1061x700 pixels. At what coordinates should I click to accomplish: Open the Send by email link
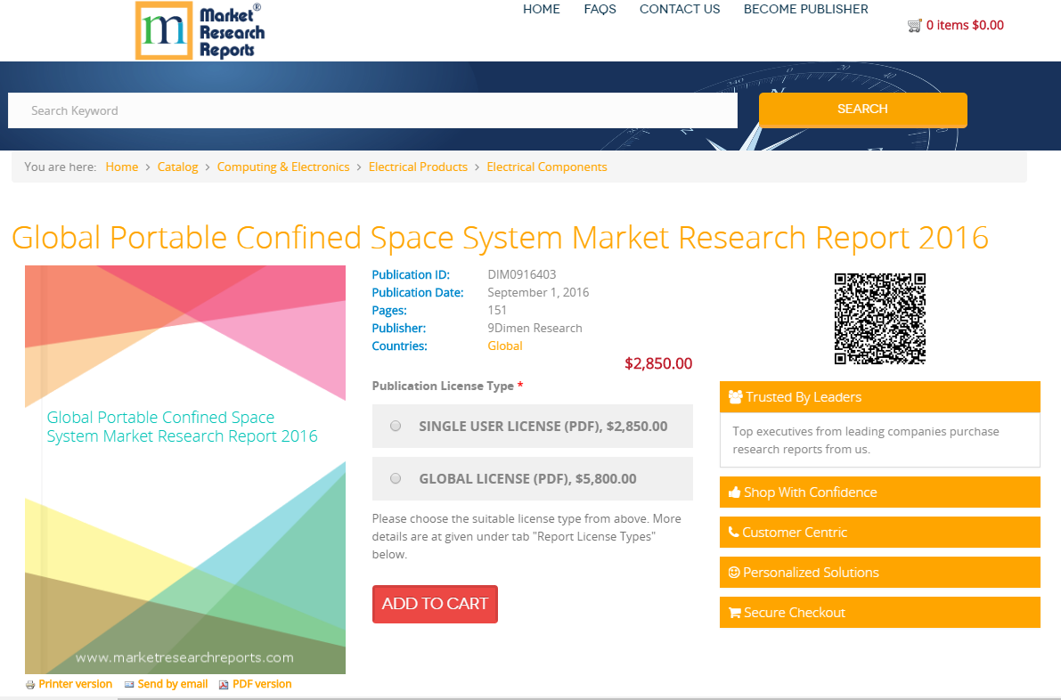[173, 685]
